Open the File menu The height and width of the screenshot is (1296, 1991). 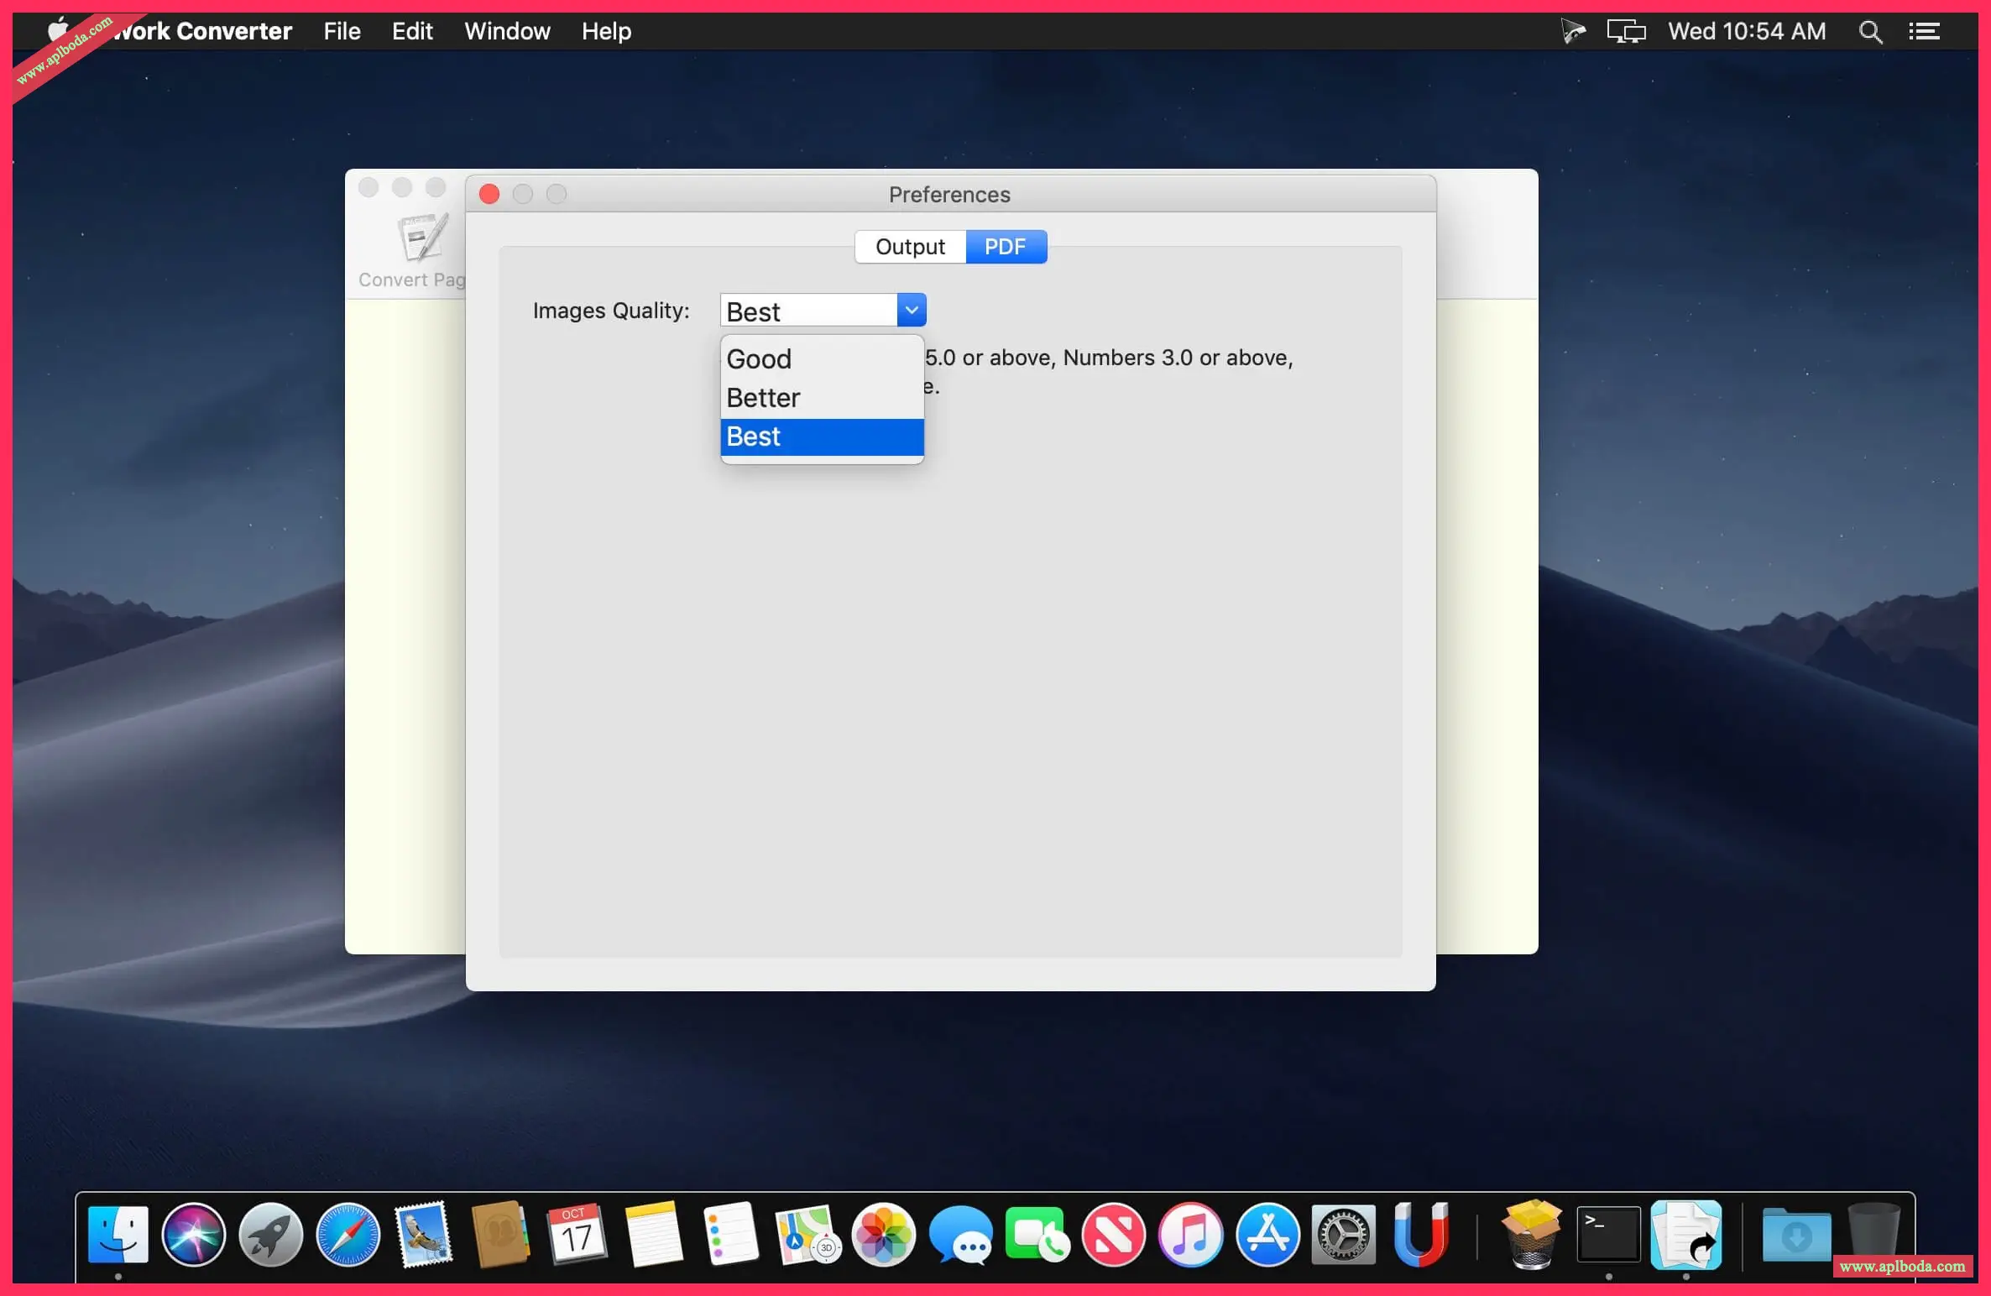point(342,32)
